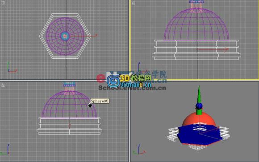259x162 pixels.
Task: Select cyan center circle in Top viewport
Action: (x=65, y=36)
